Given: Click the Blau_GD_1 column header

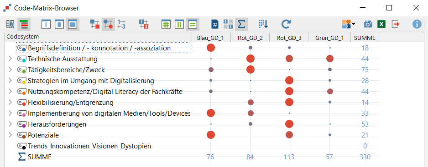Looking at the screenshot, I should [210, 37].
